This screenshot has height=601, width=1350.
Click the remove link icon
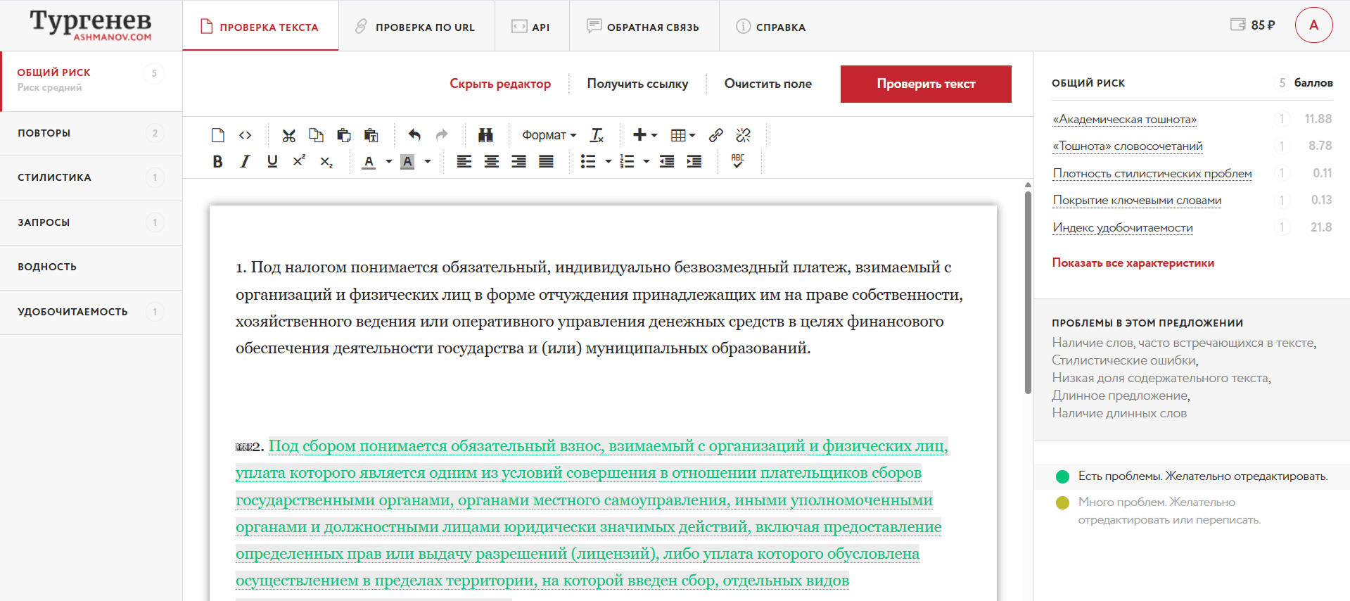(743, 135)
